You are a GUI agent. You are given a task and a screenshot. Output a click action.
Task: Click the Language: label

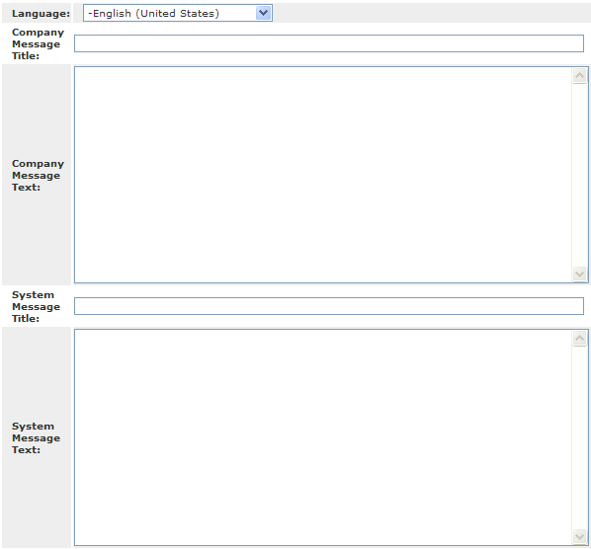pyautogui.click(x=41, y=14)
